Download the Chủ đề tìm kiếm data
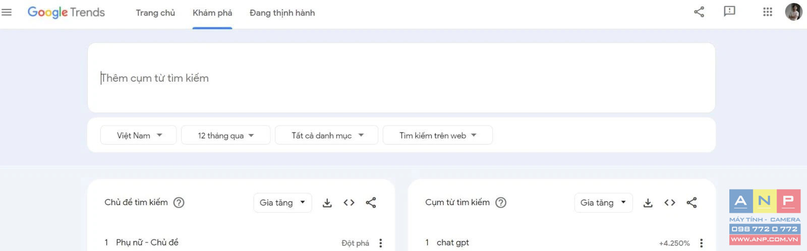807x251 pixels. click(x=327, y=203)
